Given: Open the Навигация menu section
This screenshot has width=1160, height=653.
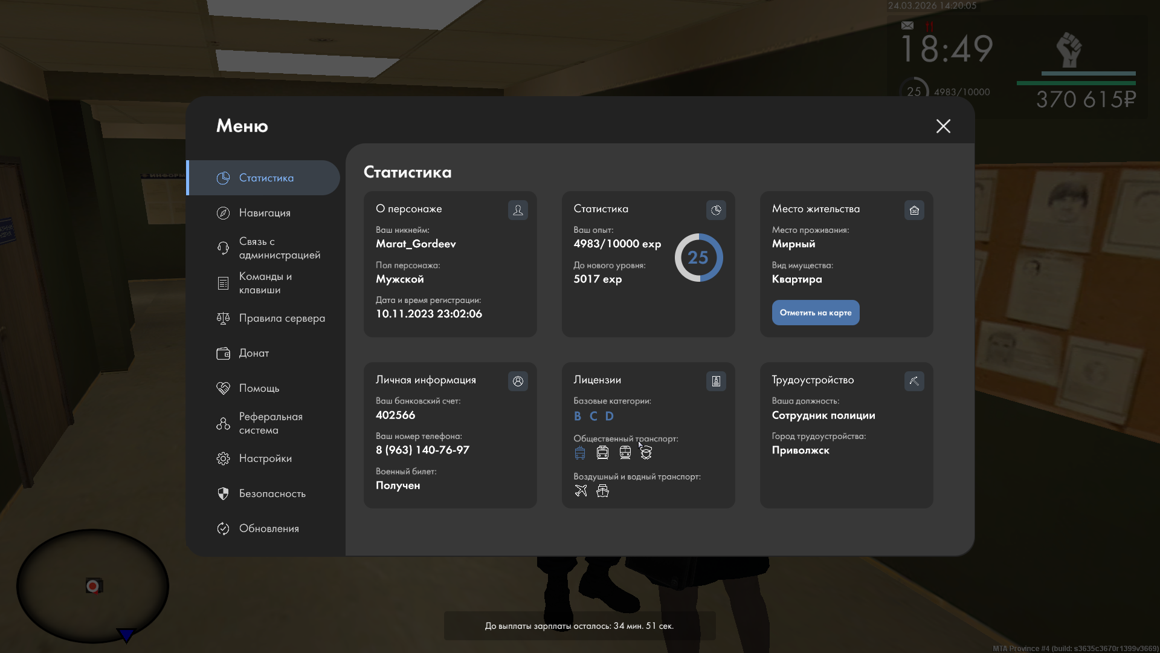Looking at the screenshot, I should coord(264,213).
